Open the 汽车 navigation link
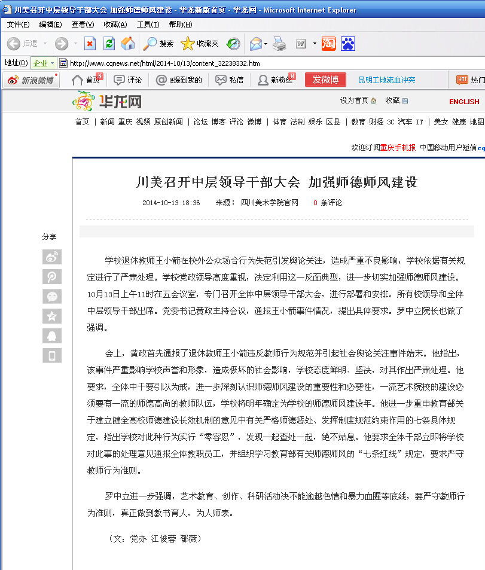Image resolution: width=485 pixels, height=570 pixels. tap(405, 122)
